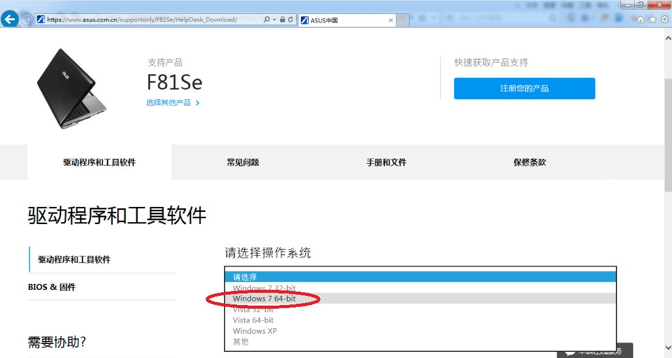Click the back navigation arrow
672x358 pixels.
pyautogui.click(x=10, y=19)
